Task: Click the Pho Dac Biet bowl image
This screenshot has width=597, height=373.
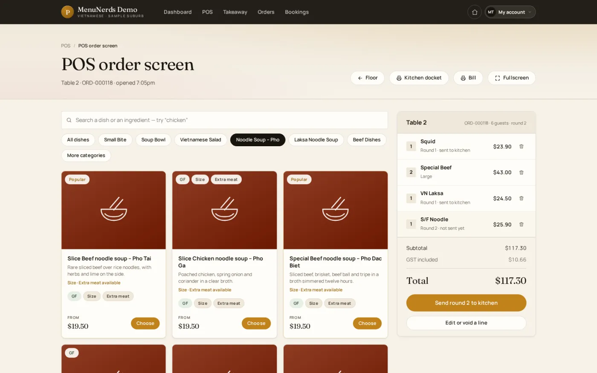Action: pyautogui.click(x=336, y=210)
